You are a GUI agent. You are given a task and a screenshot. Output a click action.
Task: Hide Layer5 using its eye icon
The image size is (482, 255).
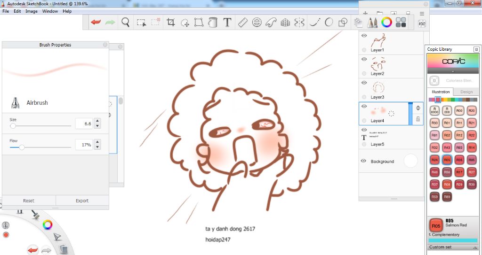pyautogui.click(x=364, y=130)
